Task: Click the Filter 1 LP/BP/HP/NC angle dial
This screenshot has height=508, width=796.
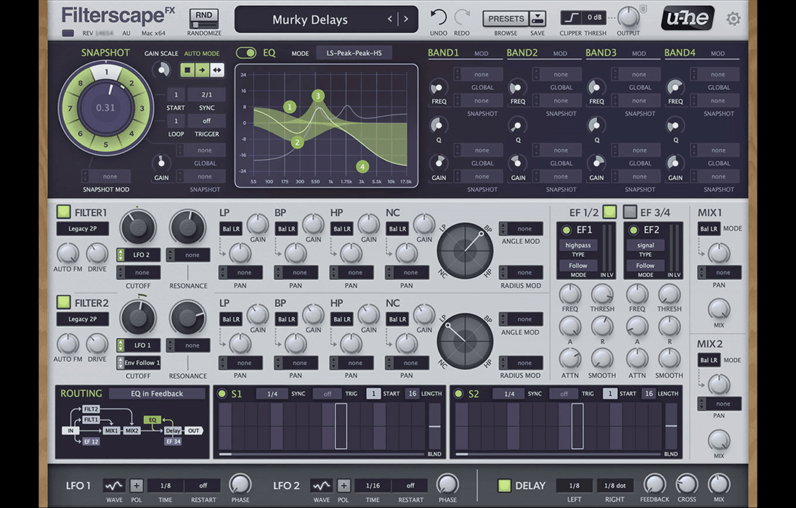Action: 465,251
